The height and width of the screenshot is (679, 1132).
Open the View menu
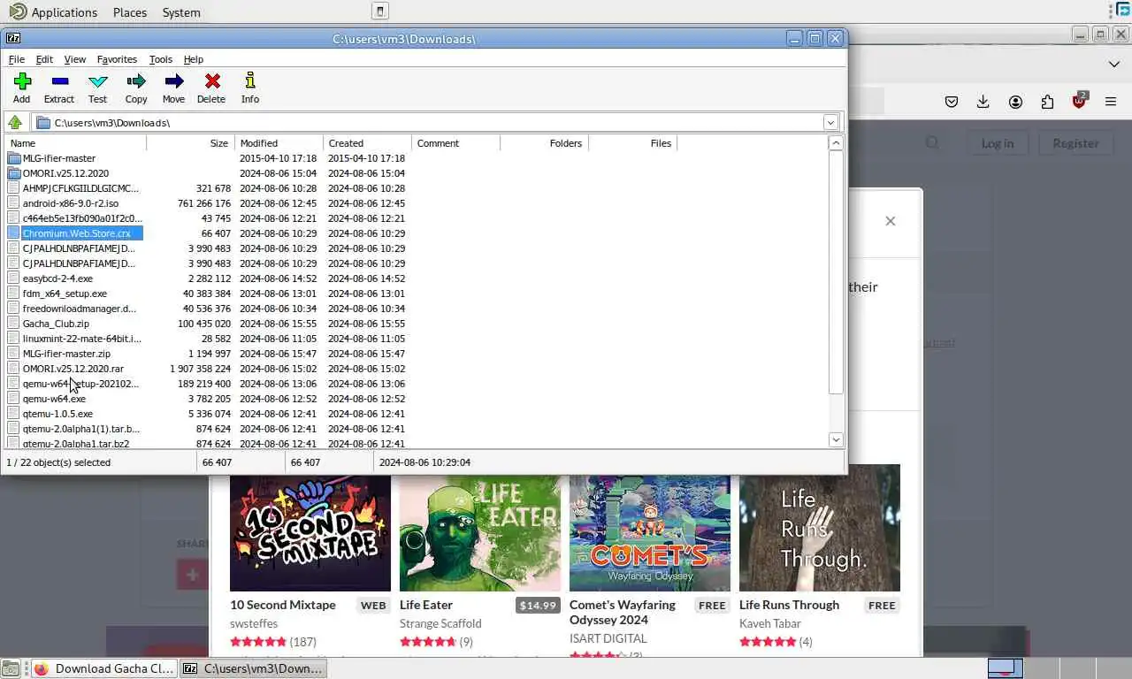point(75,59)
